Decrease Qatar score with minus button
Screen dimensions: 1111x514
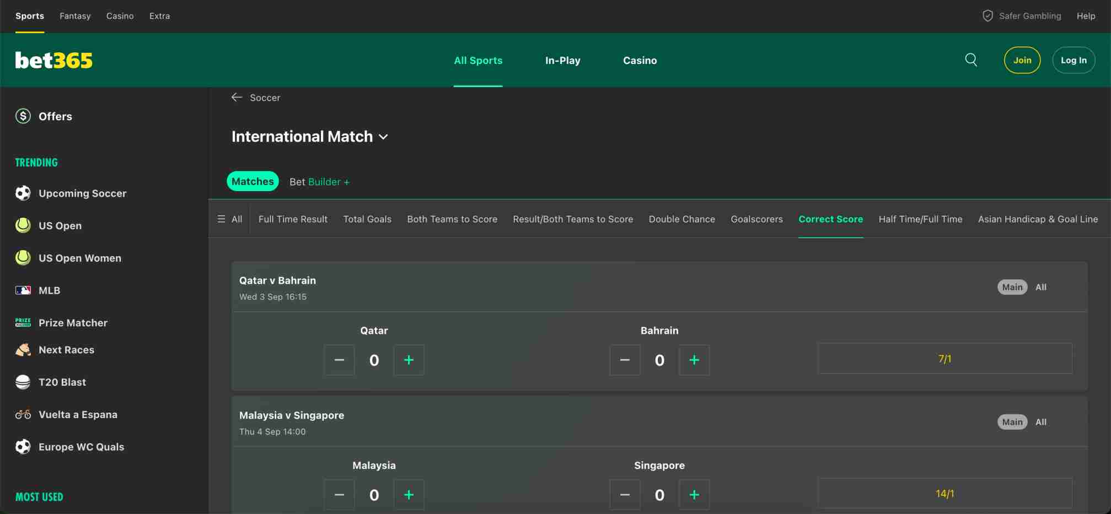click(339, 360)
